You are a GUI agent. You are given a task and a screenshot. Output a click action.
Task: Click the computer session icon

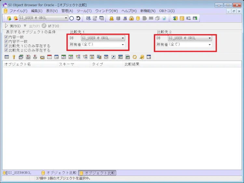(125, 18)
